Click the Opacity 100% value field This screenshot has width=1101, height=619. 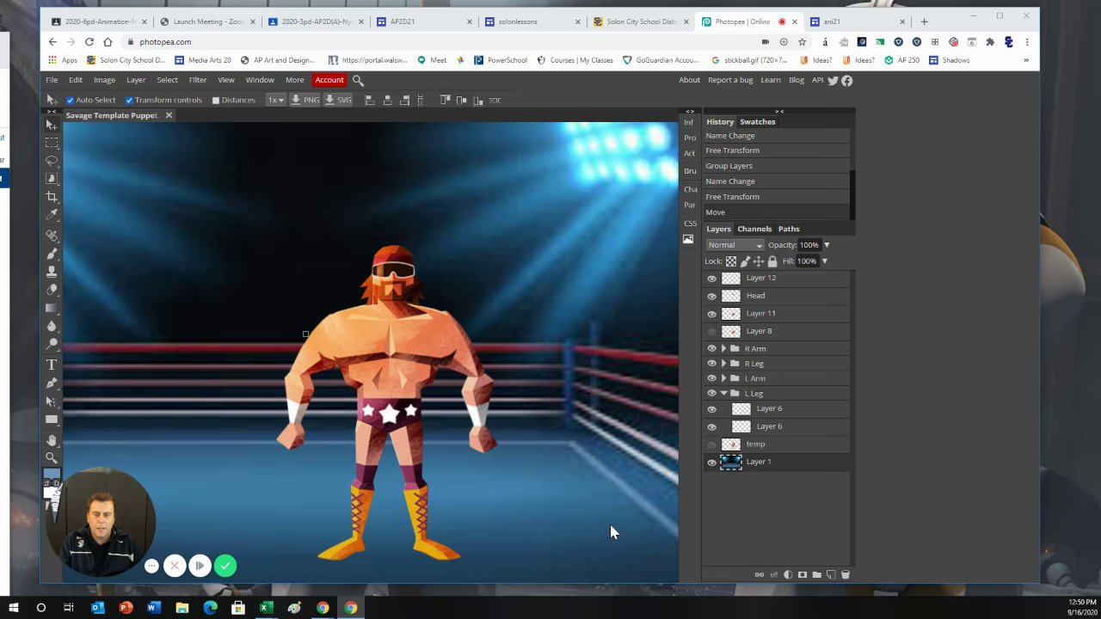[809, 245]
